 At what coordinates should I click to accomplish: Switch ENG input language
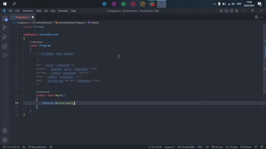point(239,4)
